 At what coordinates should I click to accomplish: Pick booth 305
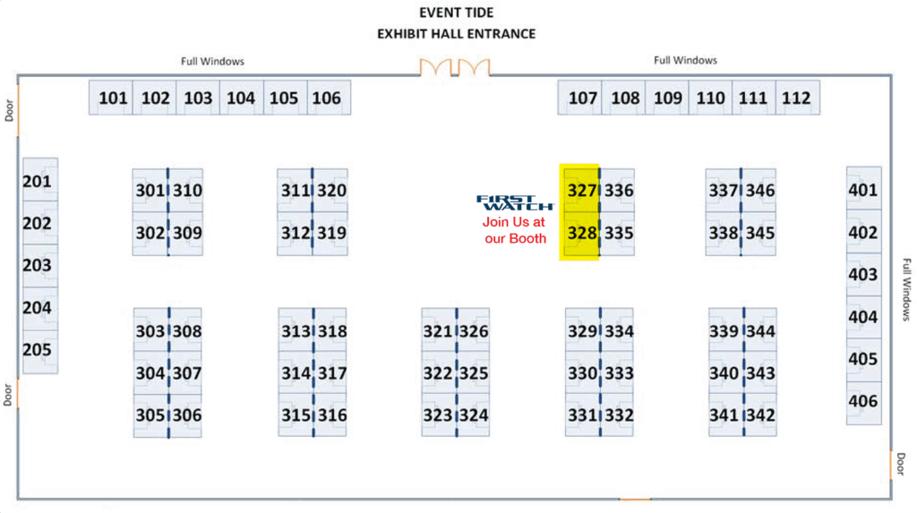(150, 415)
